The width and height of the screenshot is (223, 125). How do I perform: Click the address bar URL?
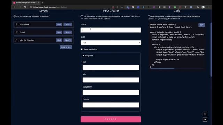click(x=50, y=7)
